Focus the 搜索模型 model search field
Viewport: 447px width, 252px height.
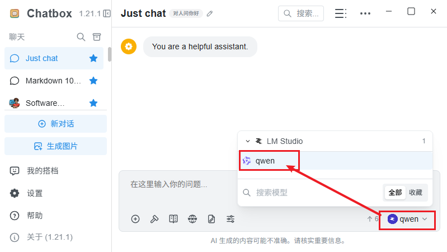[310, 193]
